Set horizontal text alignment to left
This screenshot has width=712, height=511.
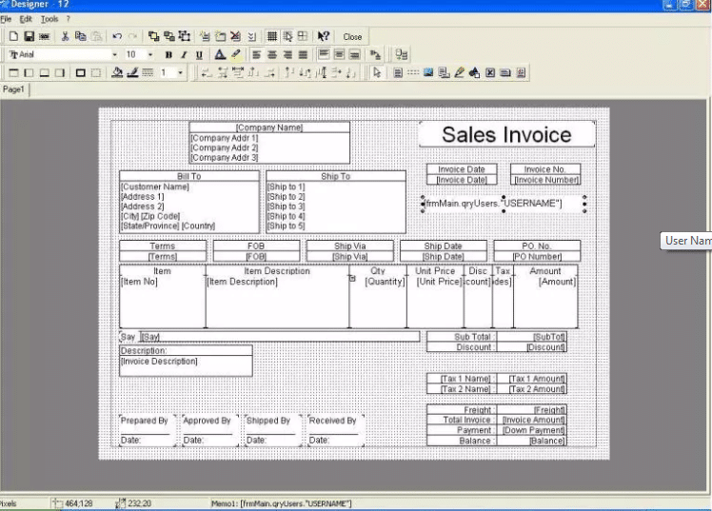(x=257, y=54)
